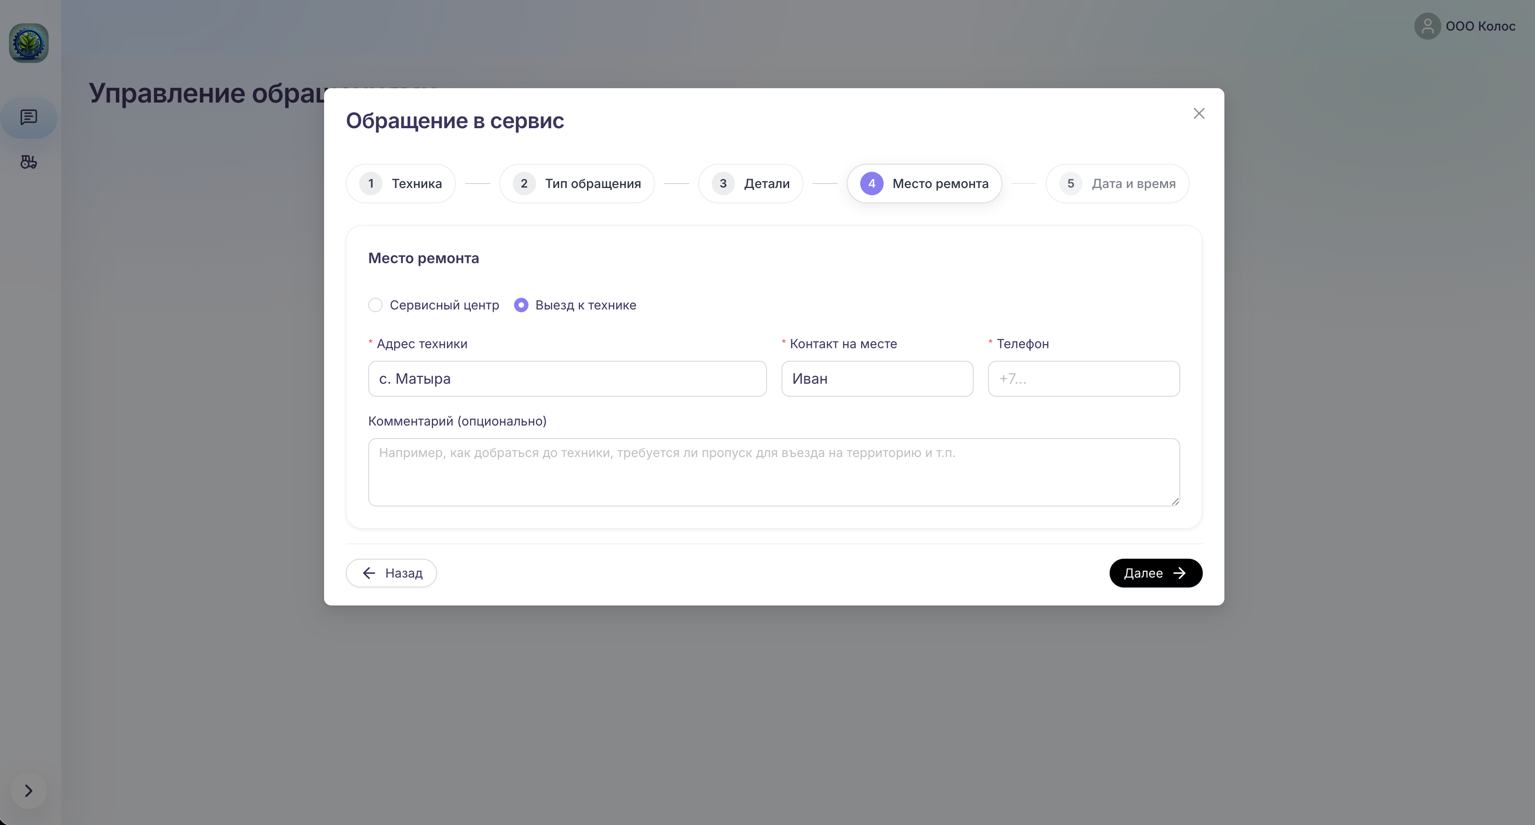Screen dimensions: 1535x825
Task: Click the Контакт на месте field
Action: (876, 379)
